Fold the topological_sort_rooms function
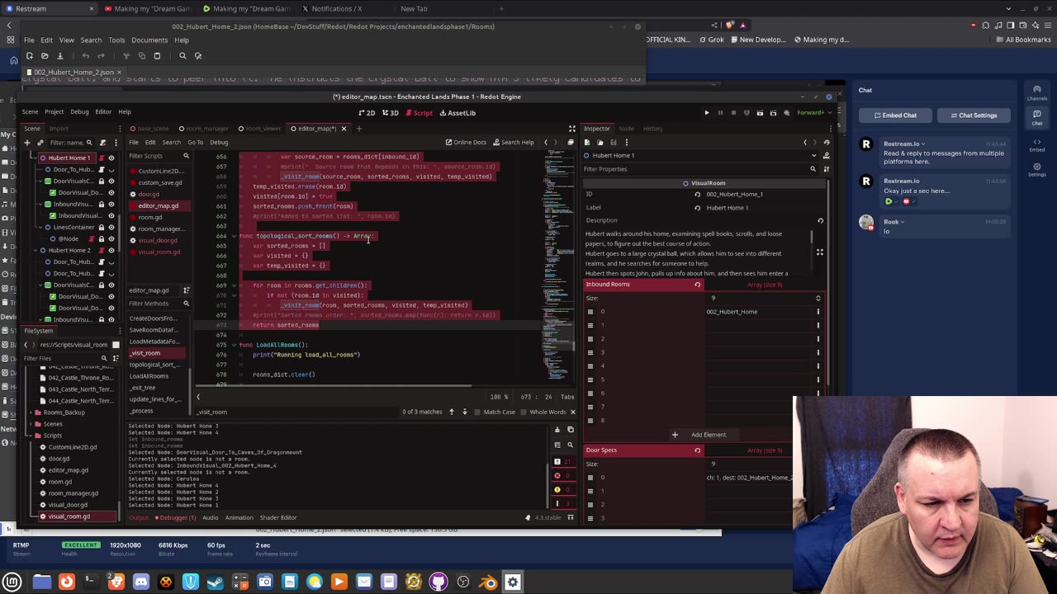1057x594 pixels. pyautogui.click(x=234, y=236)
